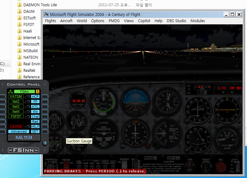
Task: Toggle the PITOT HEAT switch
Action: point(113,167)
